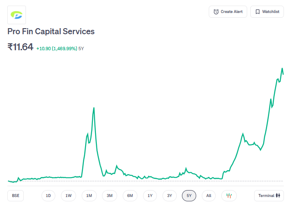Switch chart to 1M range
This screenshot has width=293, height=210.
pyautogui.click(x=89, y=196)
